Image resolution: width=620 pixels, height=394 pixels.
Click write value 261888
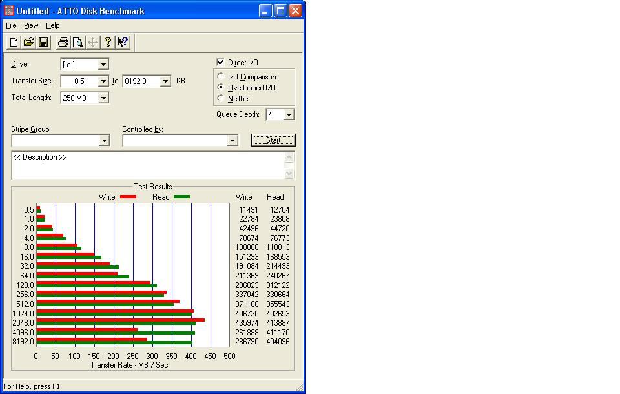(247, 332)
